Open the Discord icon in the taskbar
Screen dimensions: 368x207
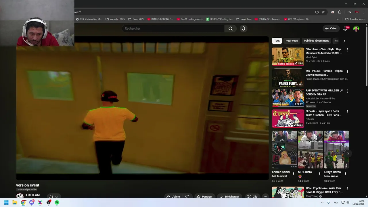click(x=32, y=202)
